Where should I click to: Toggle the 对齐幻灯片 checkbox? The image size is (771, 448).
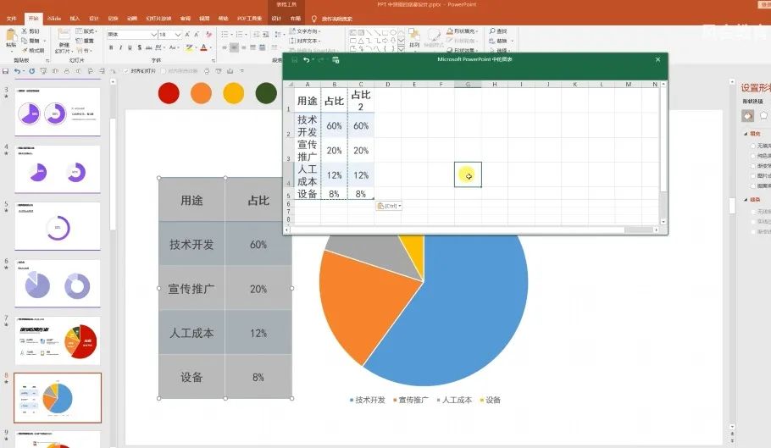(126, 71)
